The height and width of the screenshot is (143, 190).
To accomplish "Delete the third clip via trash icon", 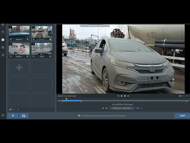I will tap(27, 56).
